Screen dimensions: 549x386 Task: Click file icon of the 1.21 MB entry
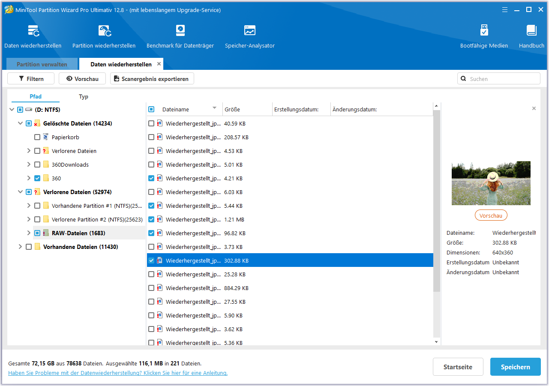pos(160,219)
